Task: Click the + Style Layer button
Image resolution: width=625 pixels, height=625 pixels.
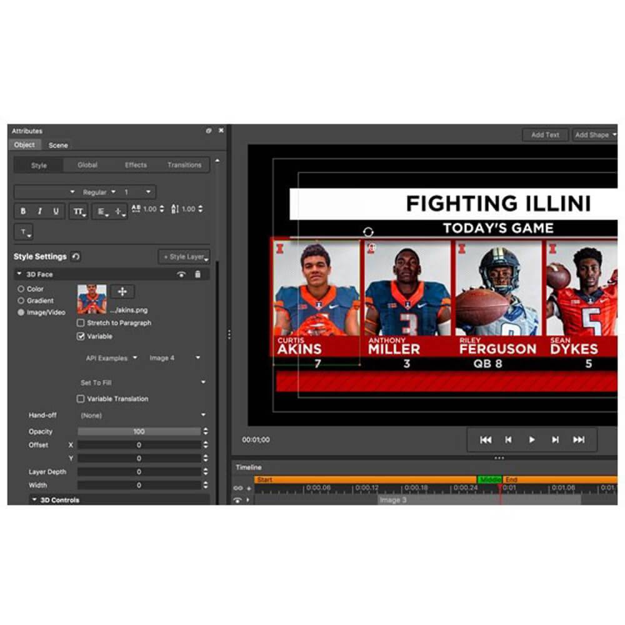Action: [184, 257]
